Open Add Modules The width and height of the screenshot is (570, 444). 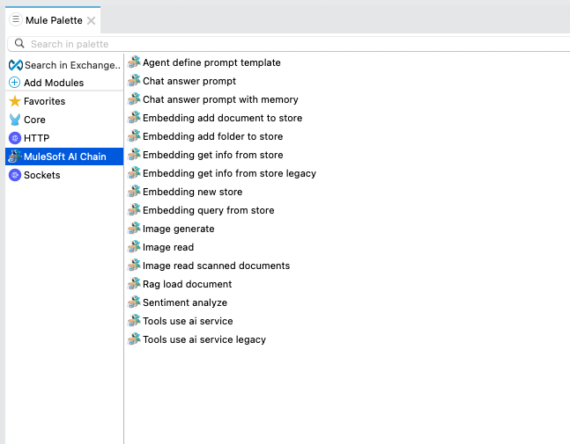(54, 83)
